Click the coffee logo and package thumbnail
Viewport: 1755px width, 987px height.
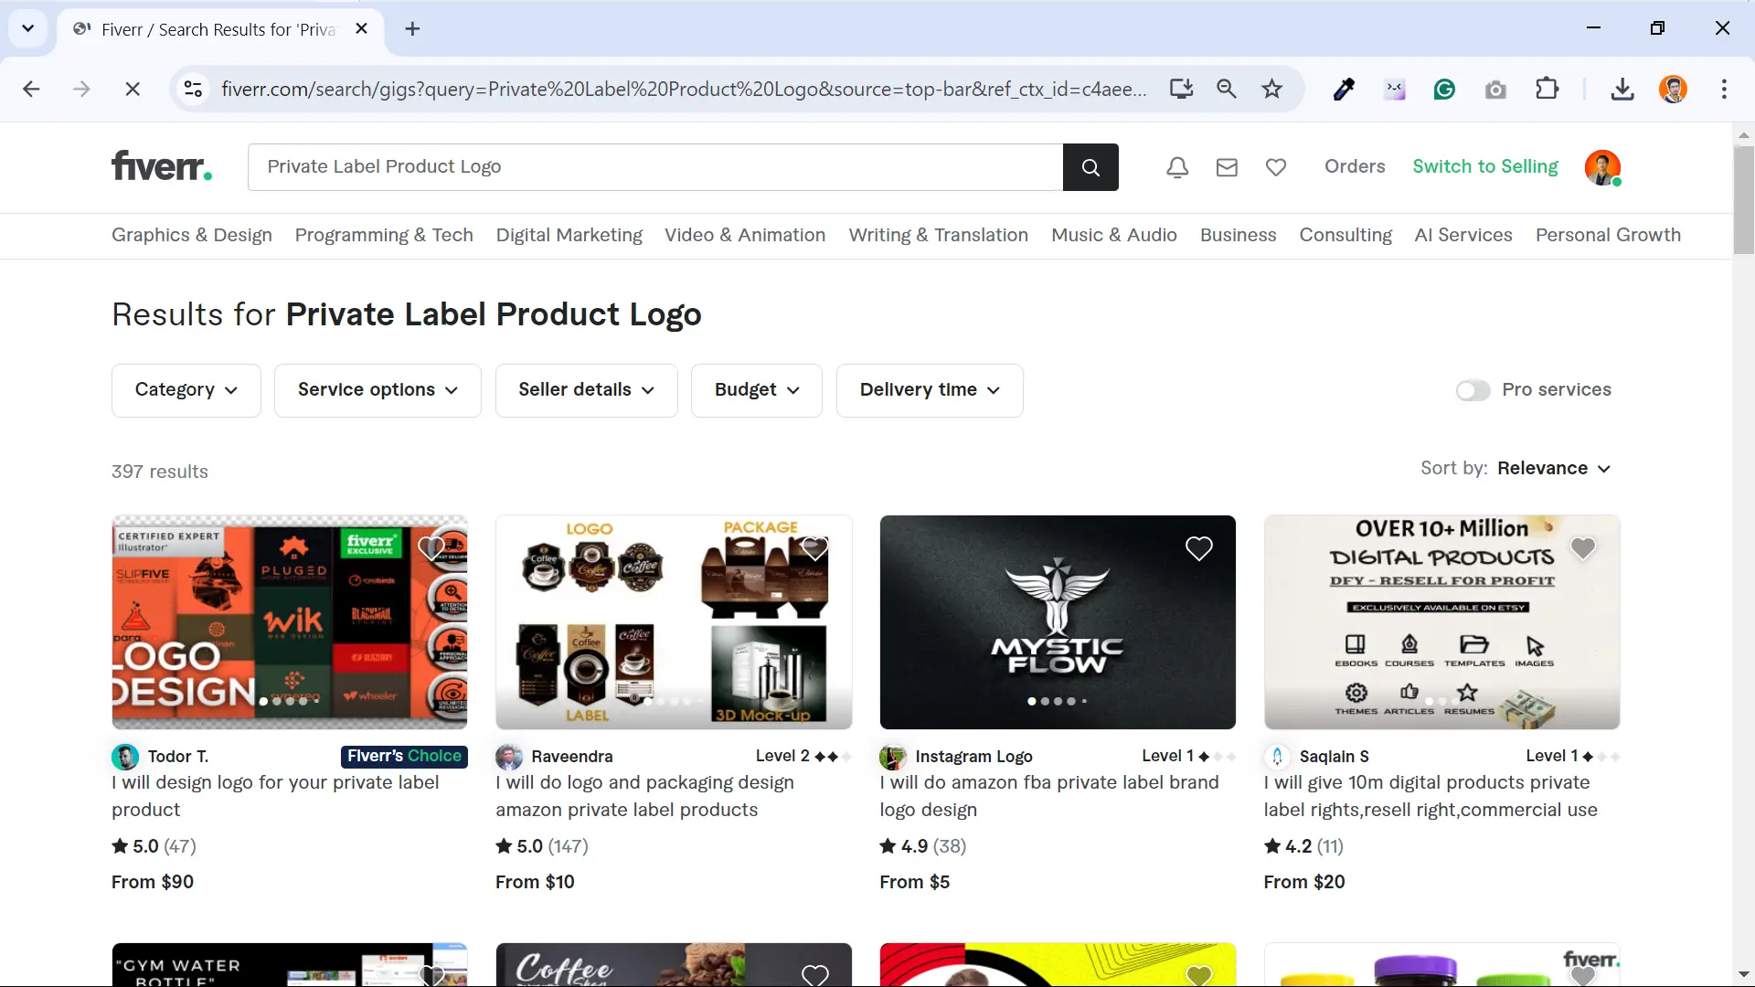point(674,622)
